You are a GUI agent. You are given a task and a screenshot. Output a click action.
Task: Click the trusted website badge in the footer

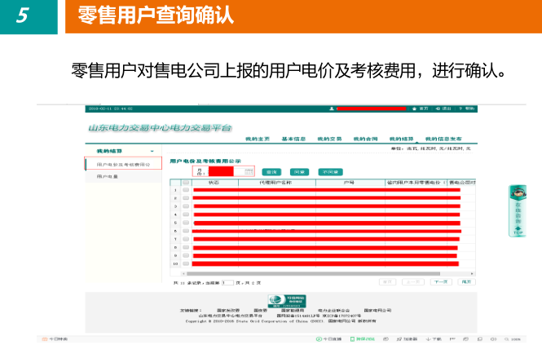click(x=282, y=300)
